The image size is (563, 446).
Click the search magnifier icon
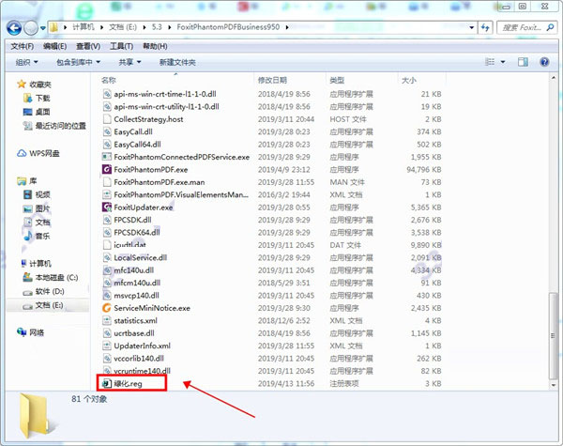(x=550, y=27)
